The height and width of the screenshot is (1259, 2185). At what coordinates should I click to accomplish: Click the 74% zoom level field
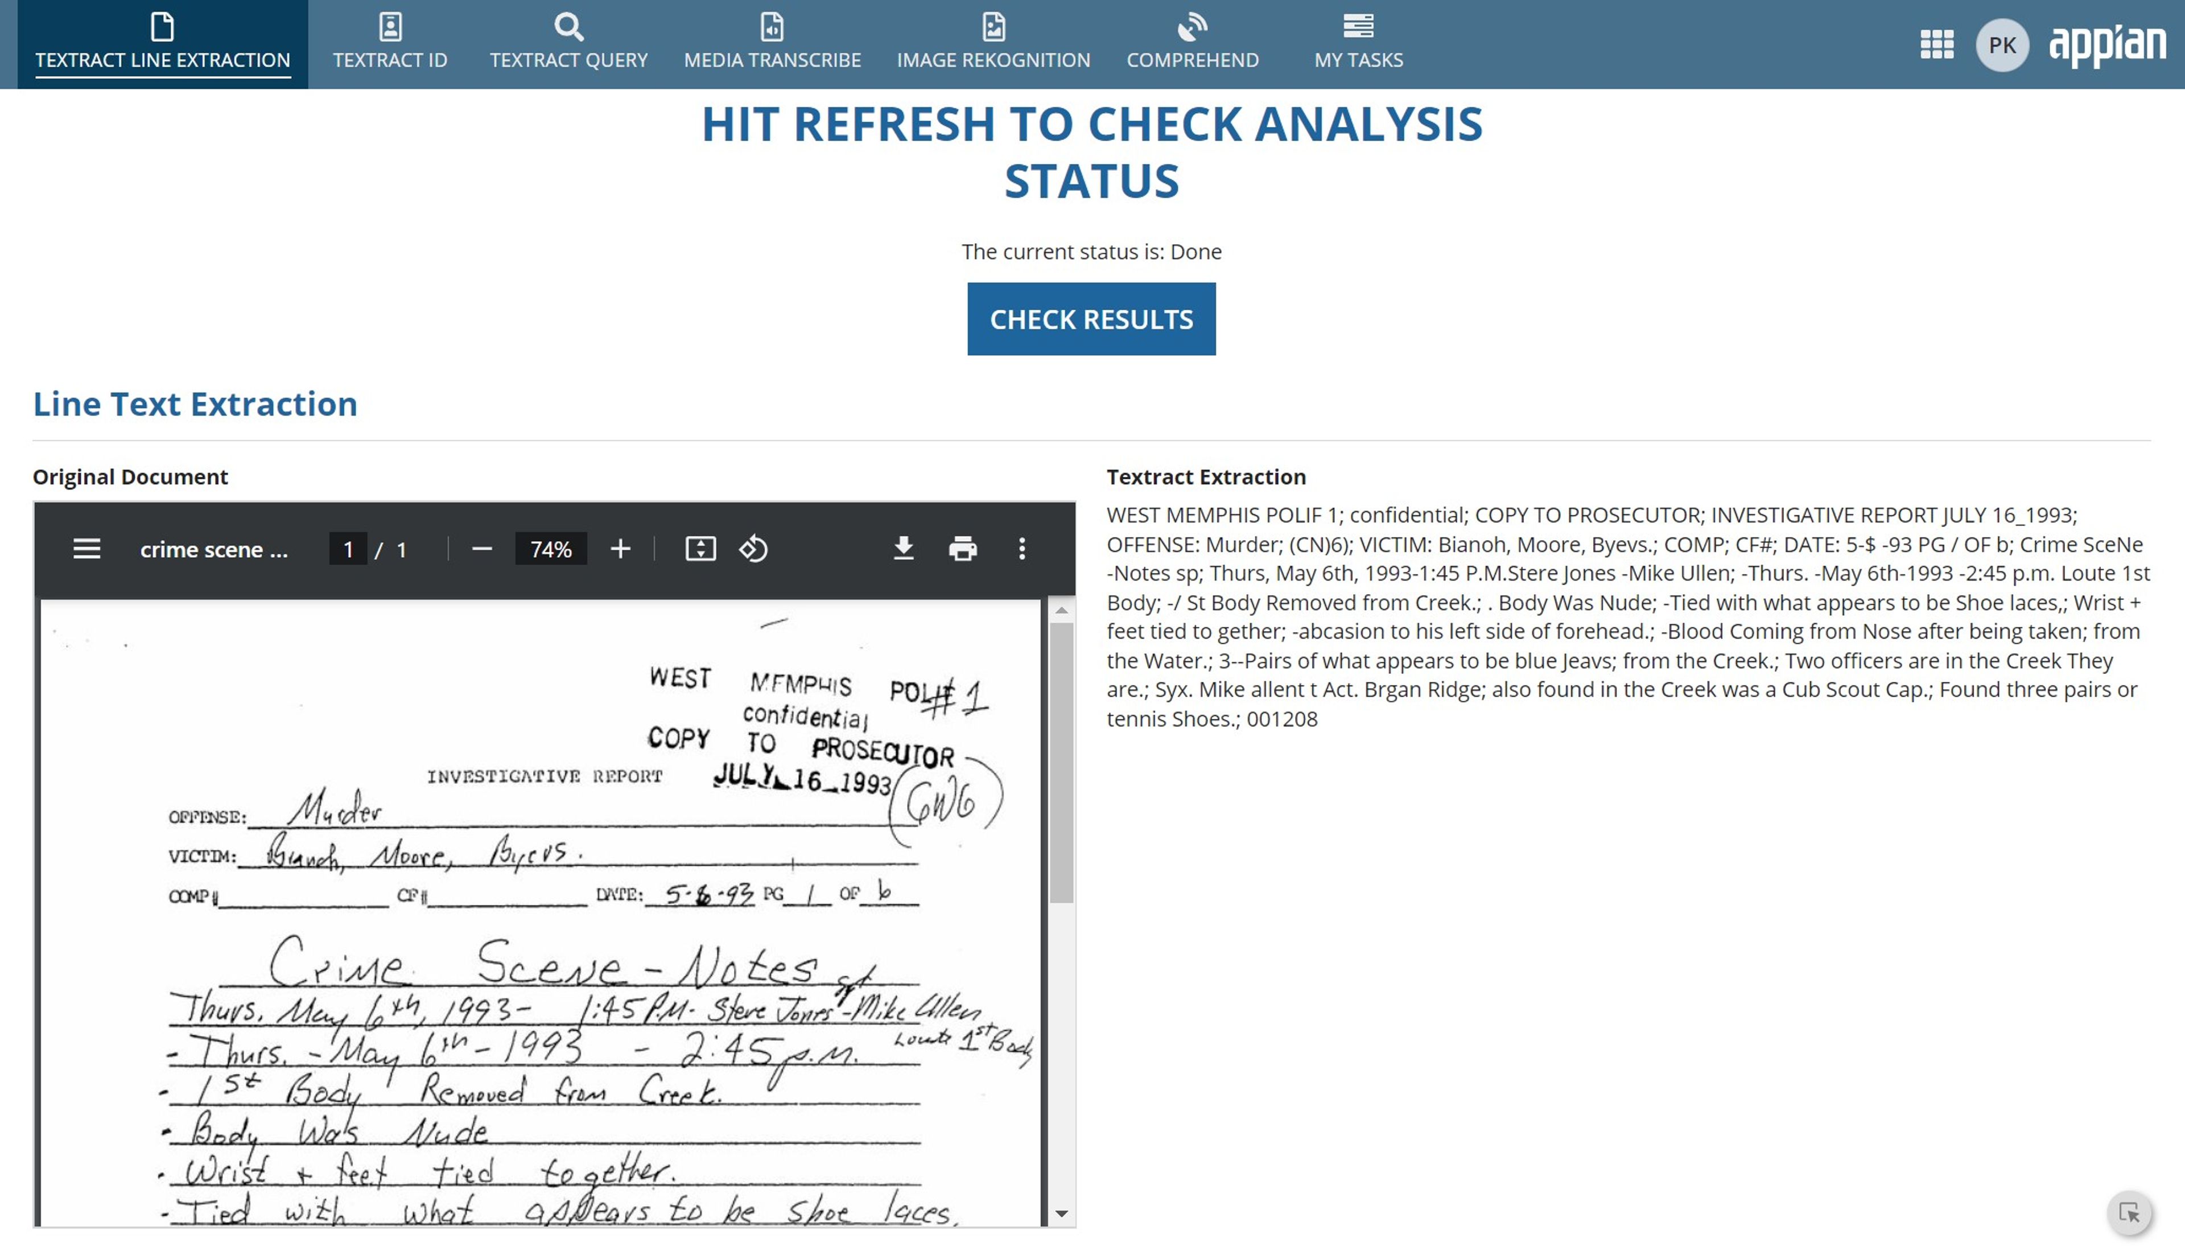pos(551,549)
